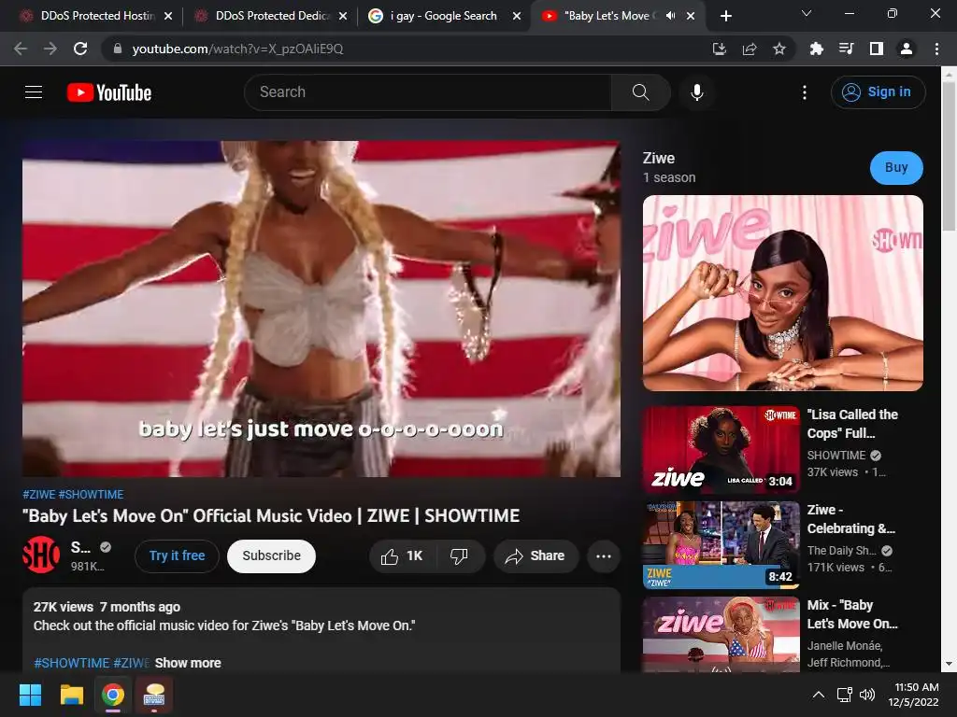957x717 pixels.
Task: Toggle Chrome side panel
Action: pyautogui.click(x=877, y=49)
